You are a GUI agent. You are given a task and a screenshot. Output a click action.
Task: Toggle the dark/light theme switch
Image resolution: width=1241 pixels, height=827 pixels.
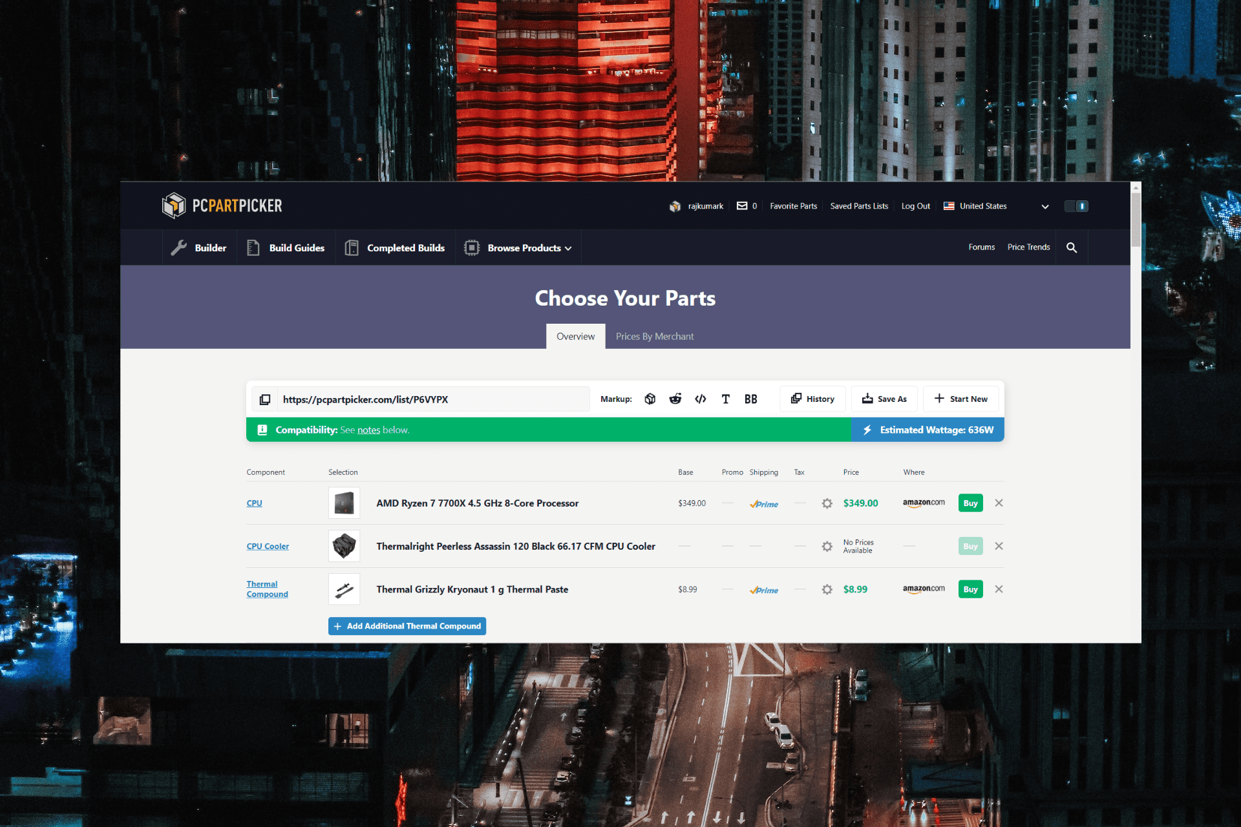click(x=1076, y=206)
